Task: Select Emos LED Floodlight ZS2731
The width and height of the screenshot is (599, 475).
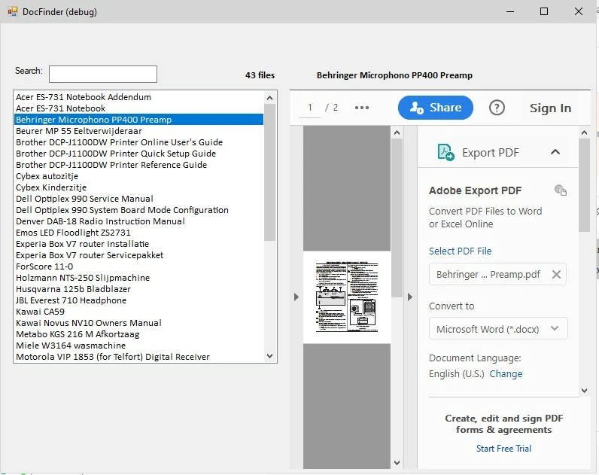Action: [138, 233]
